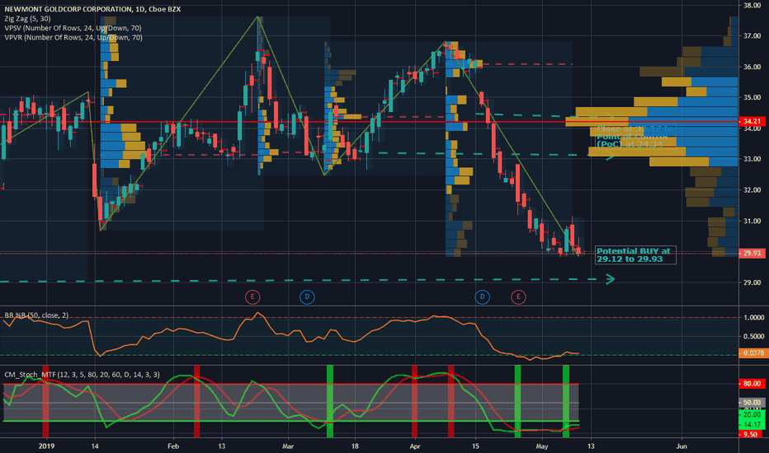Click the 2019 date axis label

46,446
